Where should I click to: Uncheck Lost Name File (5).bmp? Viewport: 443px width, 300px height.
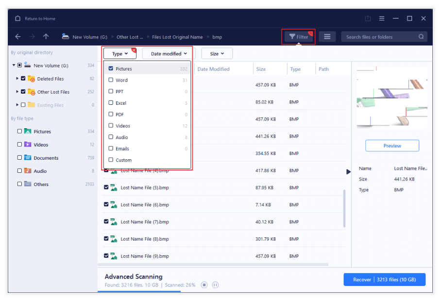(106, 187)
